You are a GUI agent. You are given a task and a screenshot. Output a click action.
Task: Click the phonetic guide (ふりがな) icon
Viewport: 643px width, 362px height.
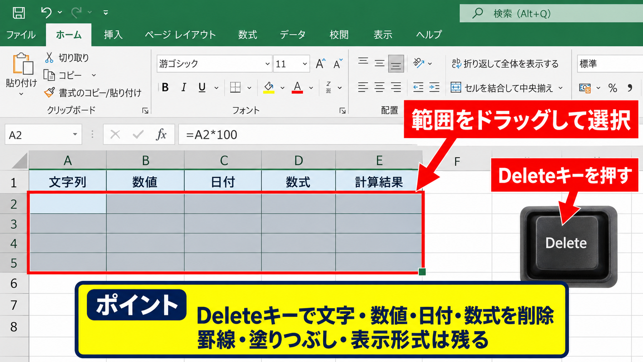point(328,88)
